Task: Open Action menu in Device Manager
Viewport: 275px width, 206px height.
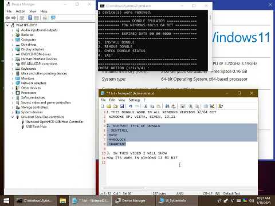Action: [x=21, y=11]
